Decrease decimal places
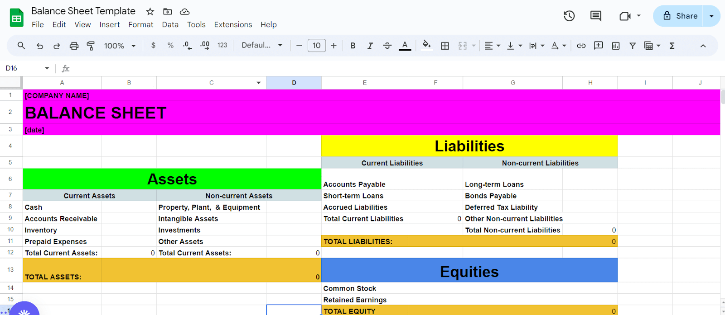725x315 pixels. (x=187, y=45)
